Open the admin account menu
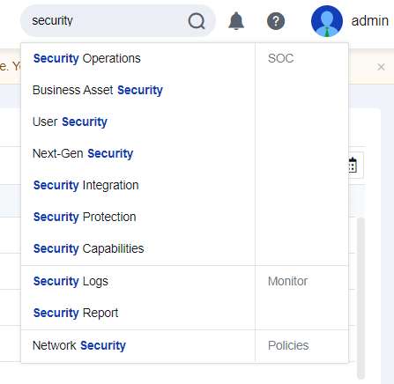This screenshot has height=384, width=394. point(369,21)
